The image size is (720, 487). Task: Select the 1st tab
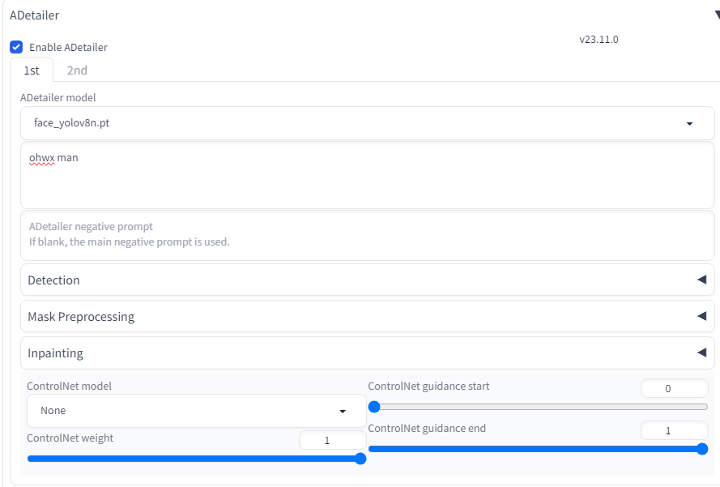[x=32, y=70]
